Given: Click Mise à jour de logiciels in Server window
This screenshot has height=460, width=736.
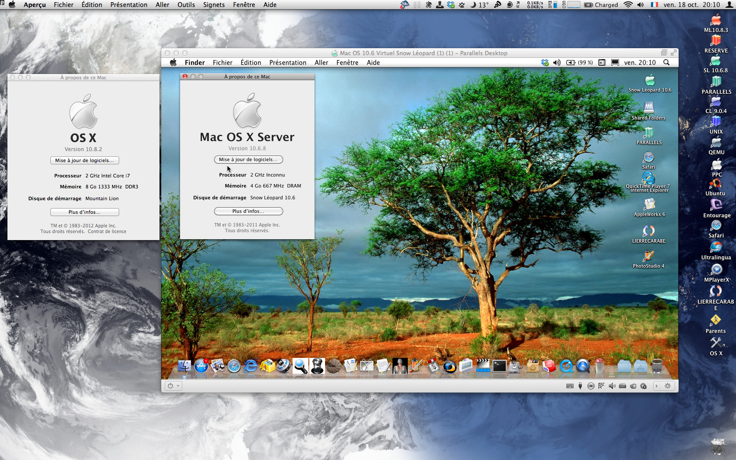Looking at the screenshot, I should click(x=248, y=159).
